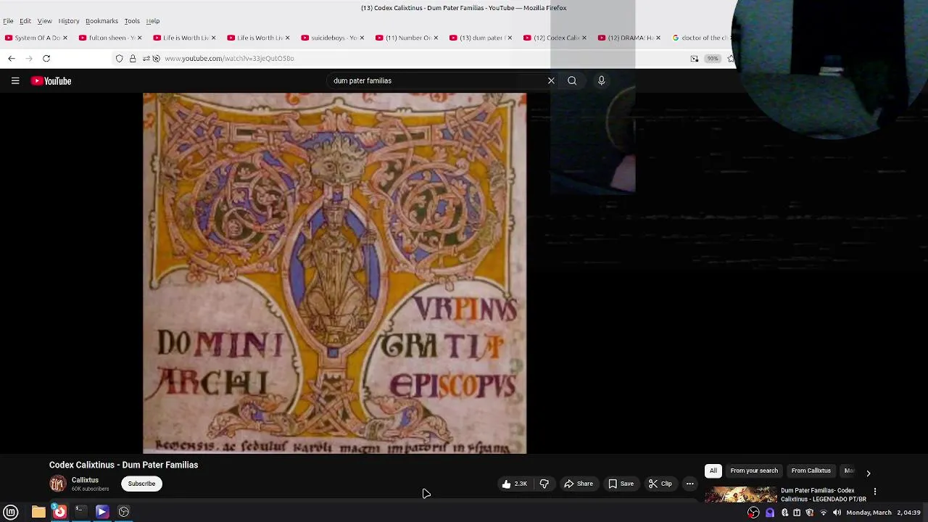
Task: Show site security lock info
Action: tap(133, 58)
